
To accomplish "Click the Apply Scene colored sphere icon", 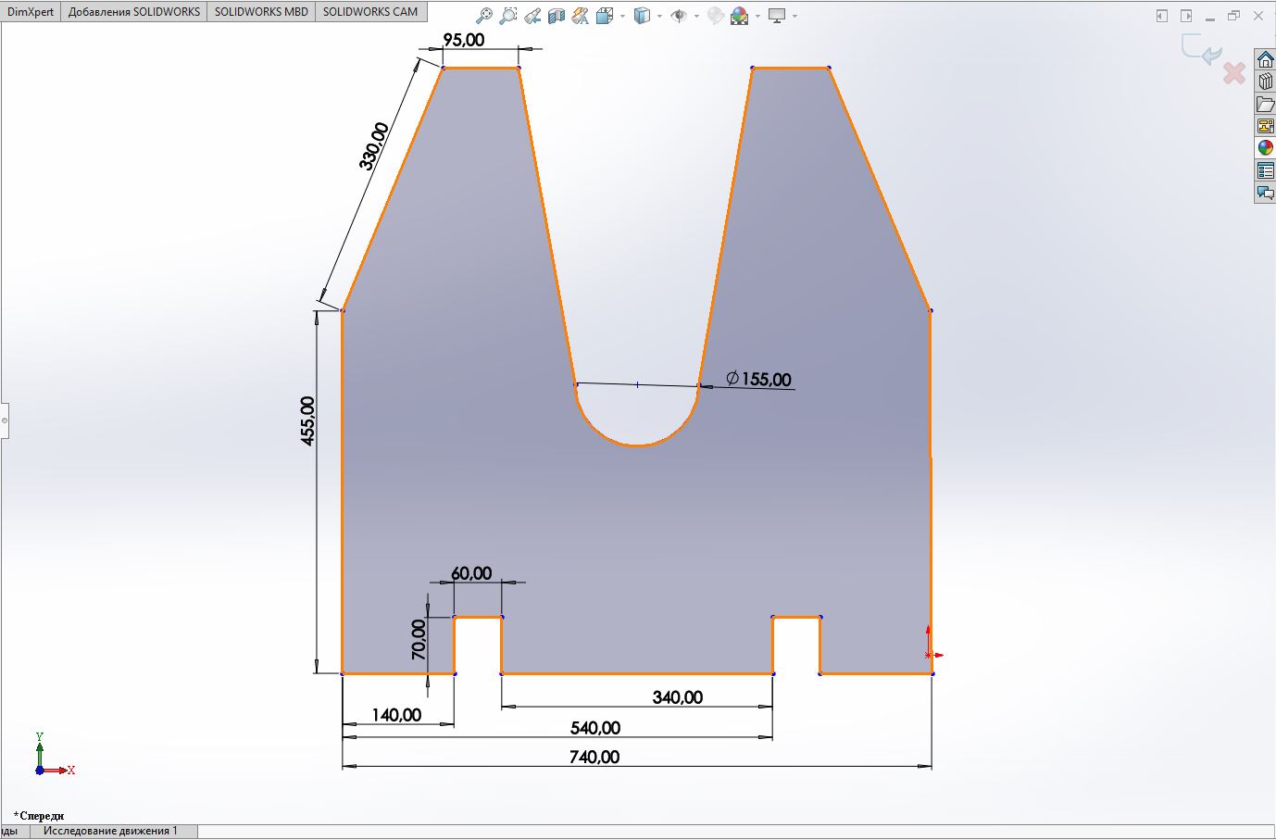I will (739, 16).
